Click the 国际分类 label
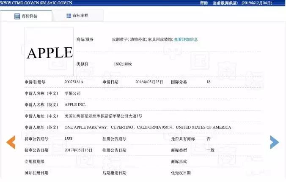This screenshot has width=286, height=182. tap(179, 82)
